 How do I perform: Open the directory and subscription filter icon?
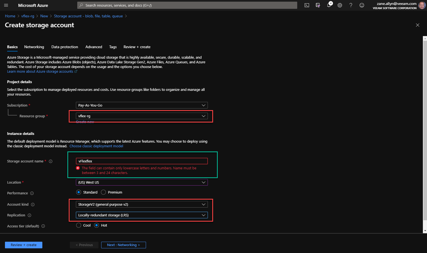[318, 5]
